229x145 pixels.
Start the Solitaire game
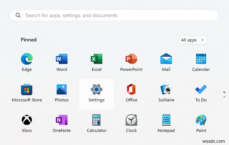click(166, 89)
